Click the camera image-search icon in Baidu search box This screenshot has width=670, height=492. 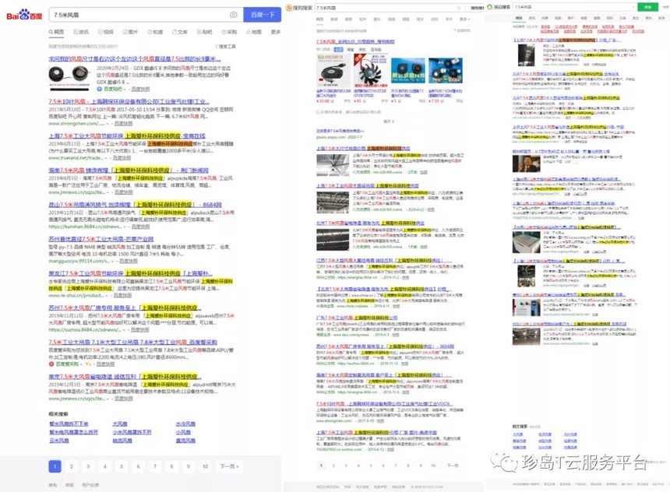coord(233,15)
